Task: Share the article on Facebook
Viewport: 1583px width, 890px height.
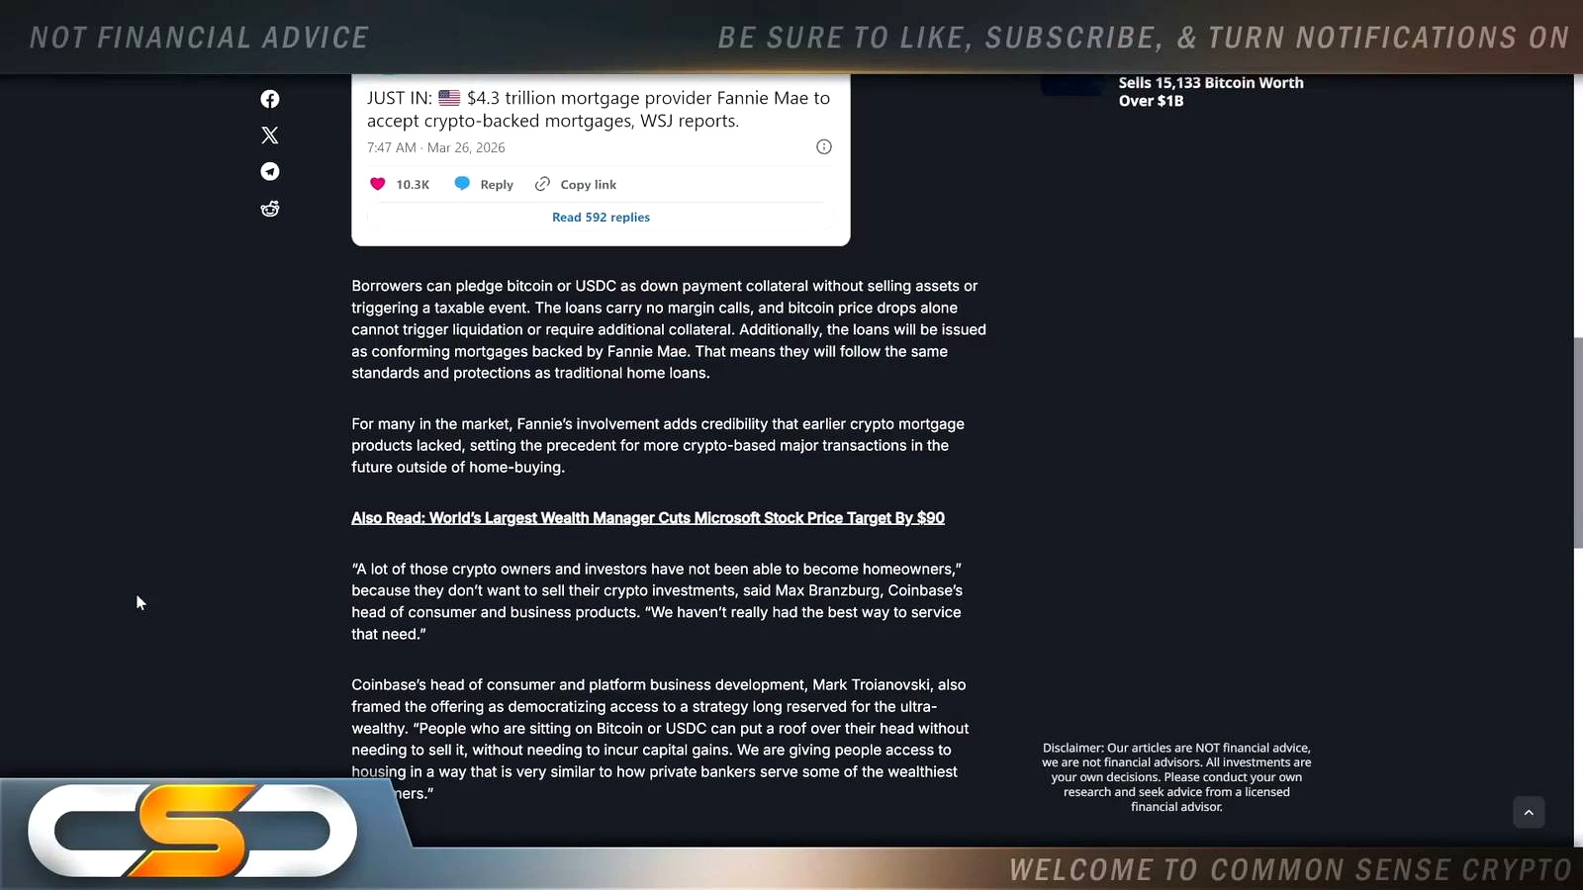Action: [270, 99]
